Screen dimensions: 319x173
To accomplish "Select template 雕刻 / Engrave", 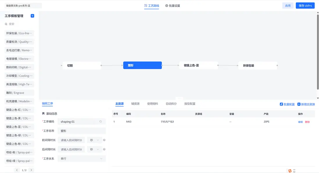I will pyautogui.click(x=19, y=93).
